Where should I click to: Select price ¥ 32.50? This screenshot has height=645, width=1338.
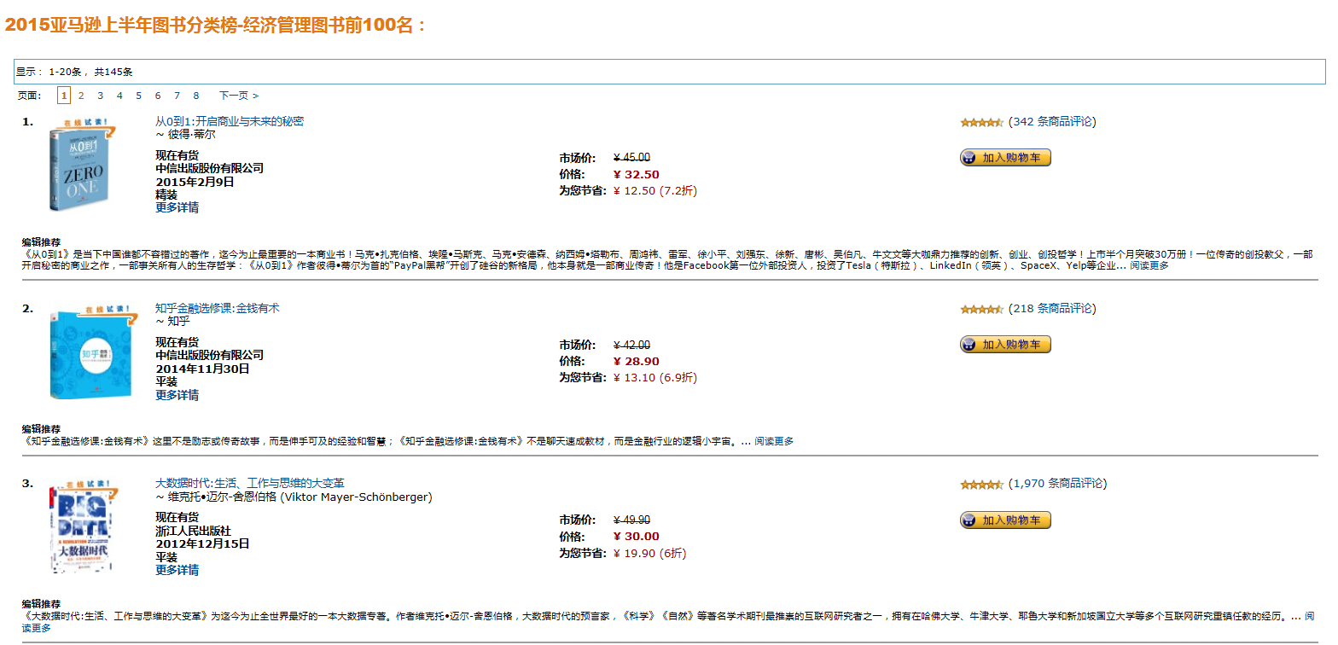637,174
